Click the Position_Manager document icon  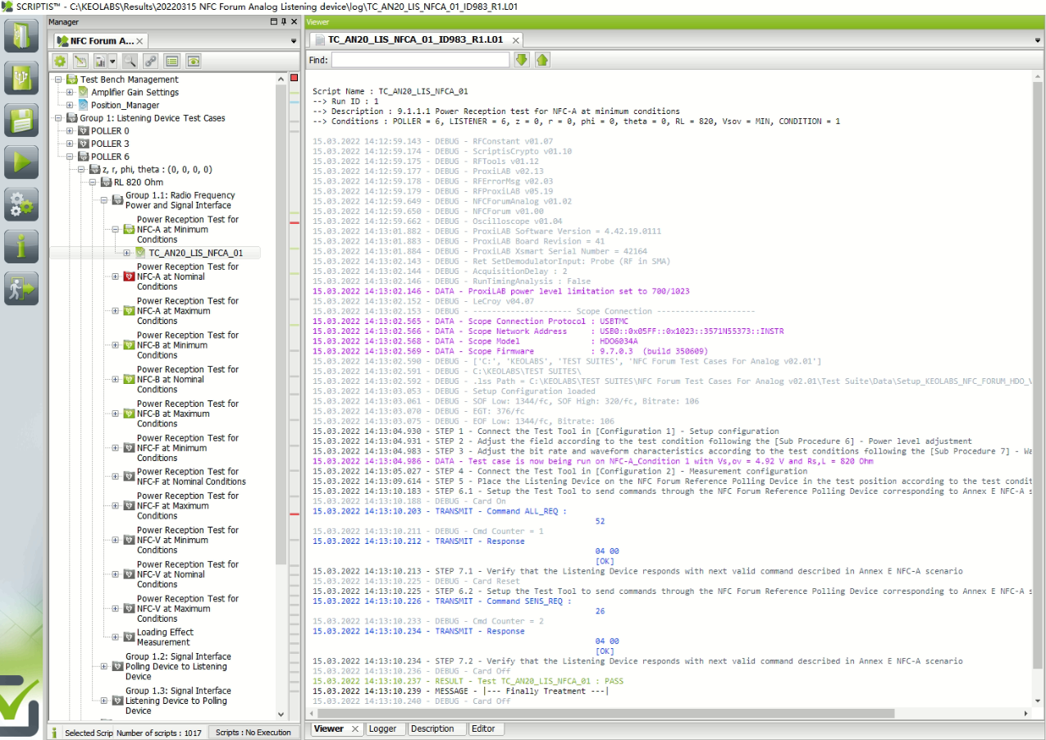83,105
